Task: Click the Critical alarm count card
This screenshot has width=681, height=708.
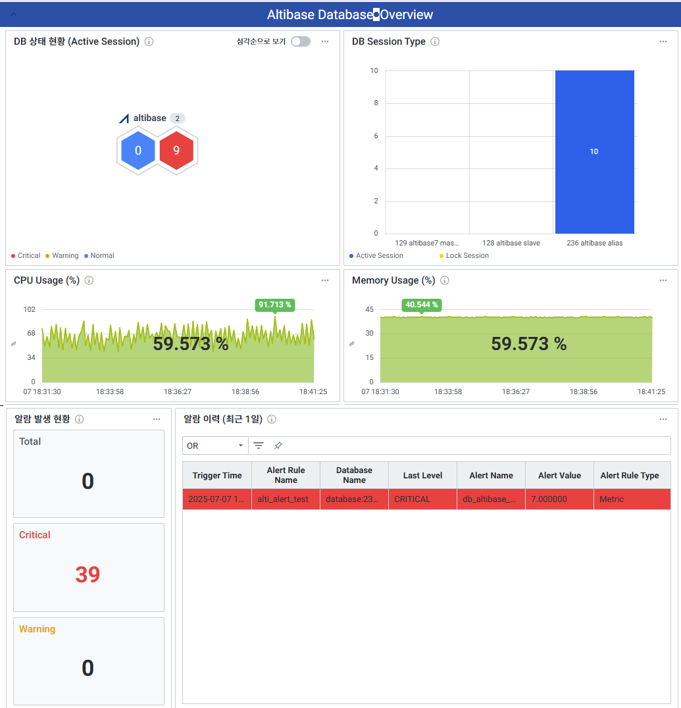Action: [88, 567]
